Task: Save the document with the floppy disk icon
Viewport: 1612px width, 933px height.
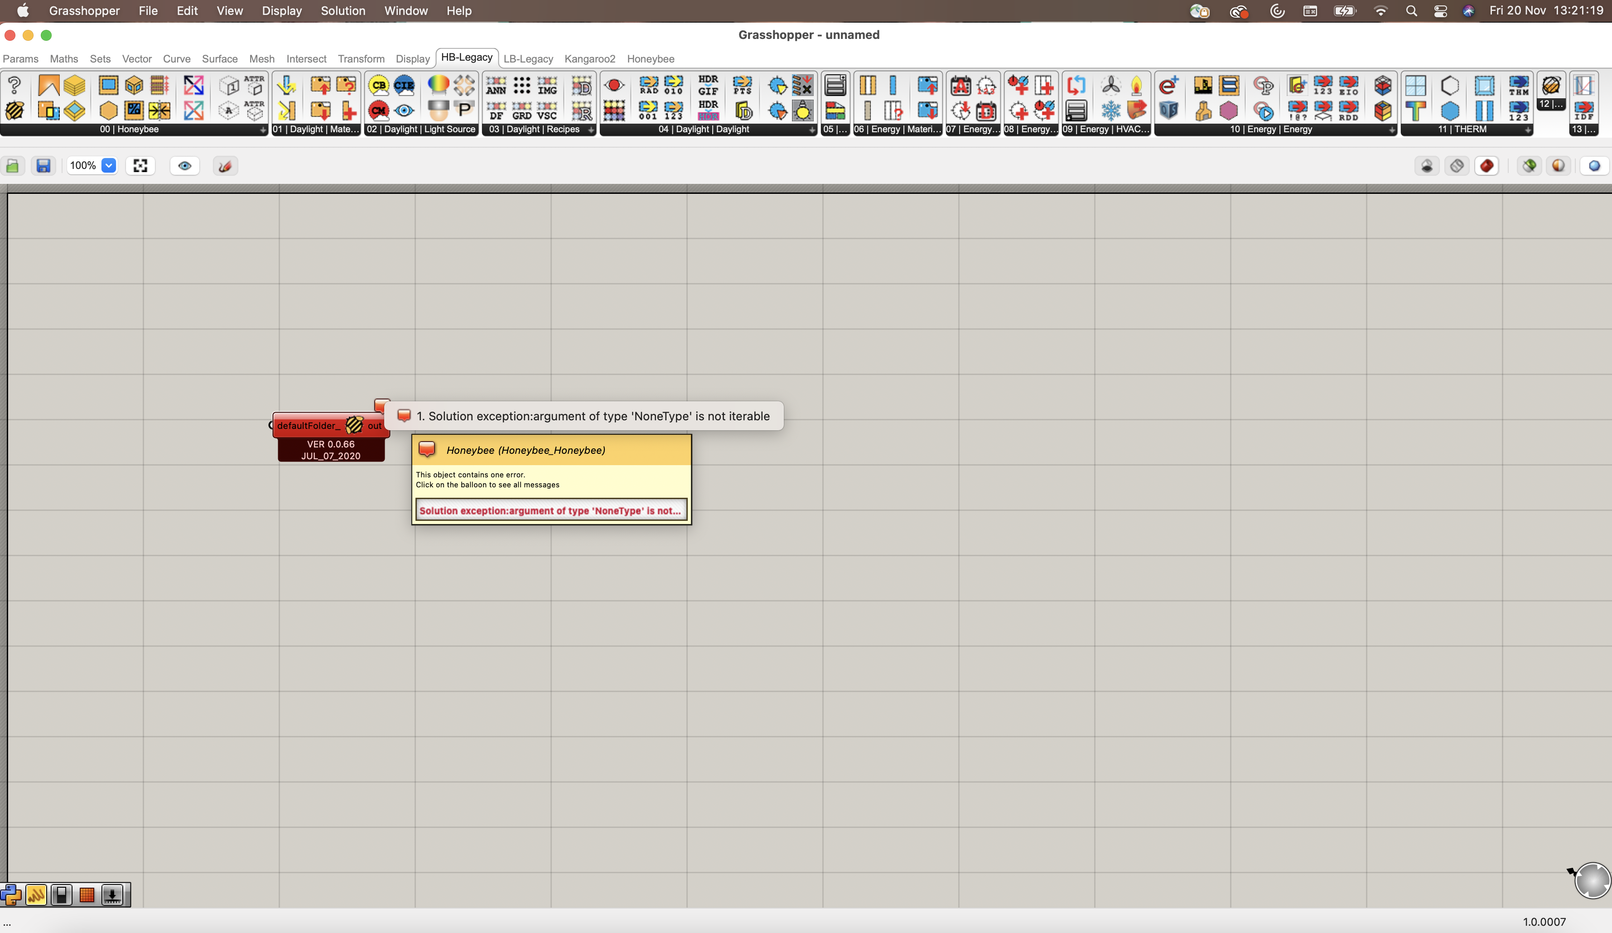Action: click(43, 166)
